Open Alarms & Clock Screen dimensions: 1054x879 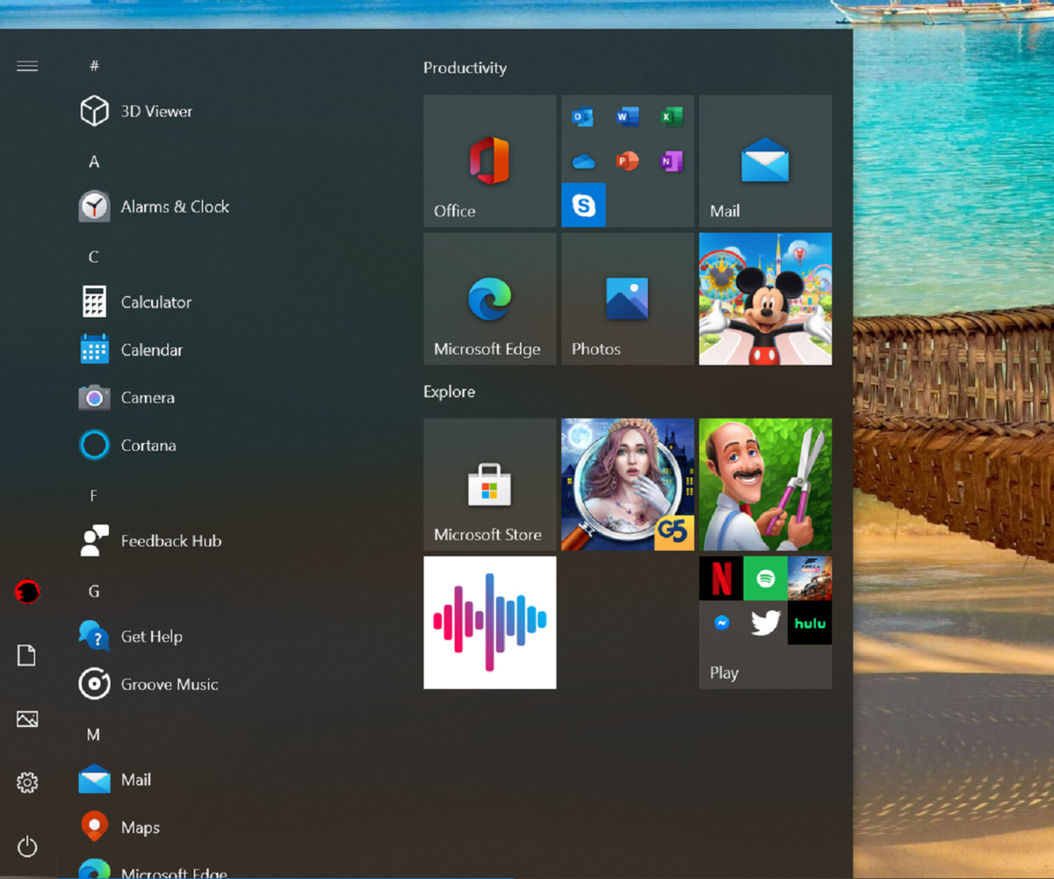176,207
